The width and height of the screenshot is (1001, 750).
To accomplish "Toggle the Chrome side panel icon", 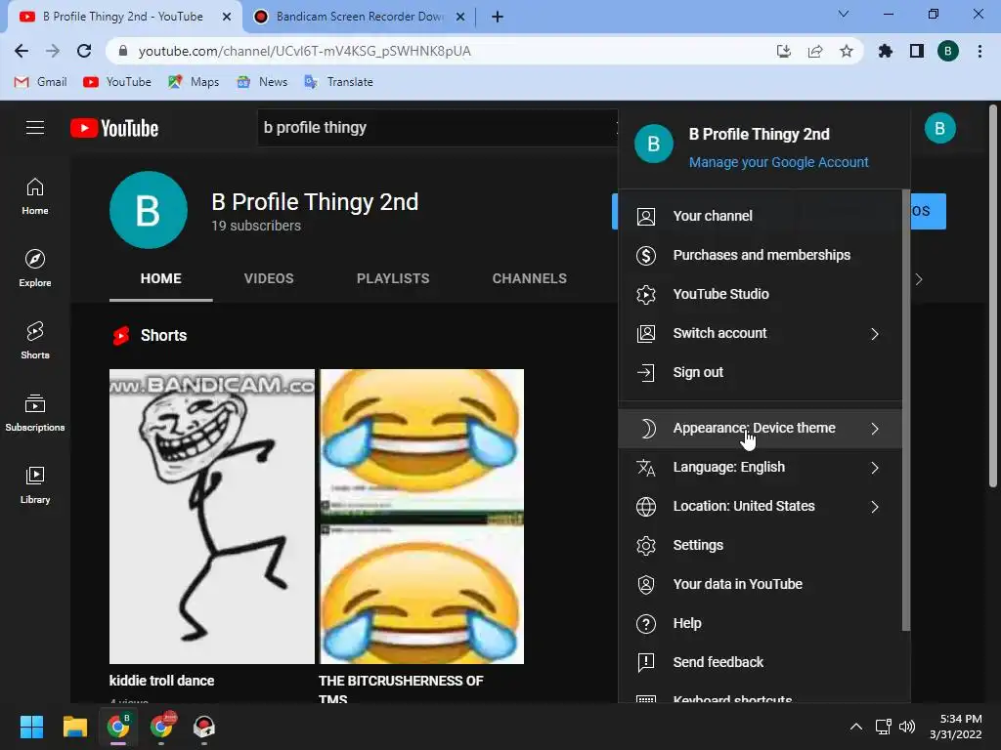I will pos(917,51).
